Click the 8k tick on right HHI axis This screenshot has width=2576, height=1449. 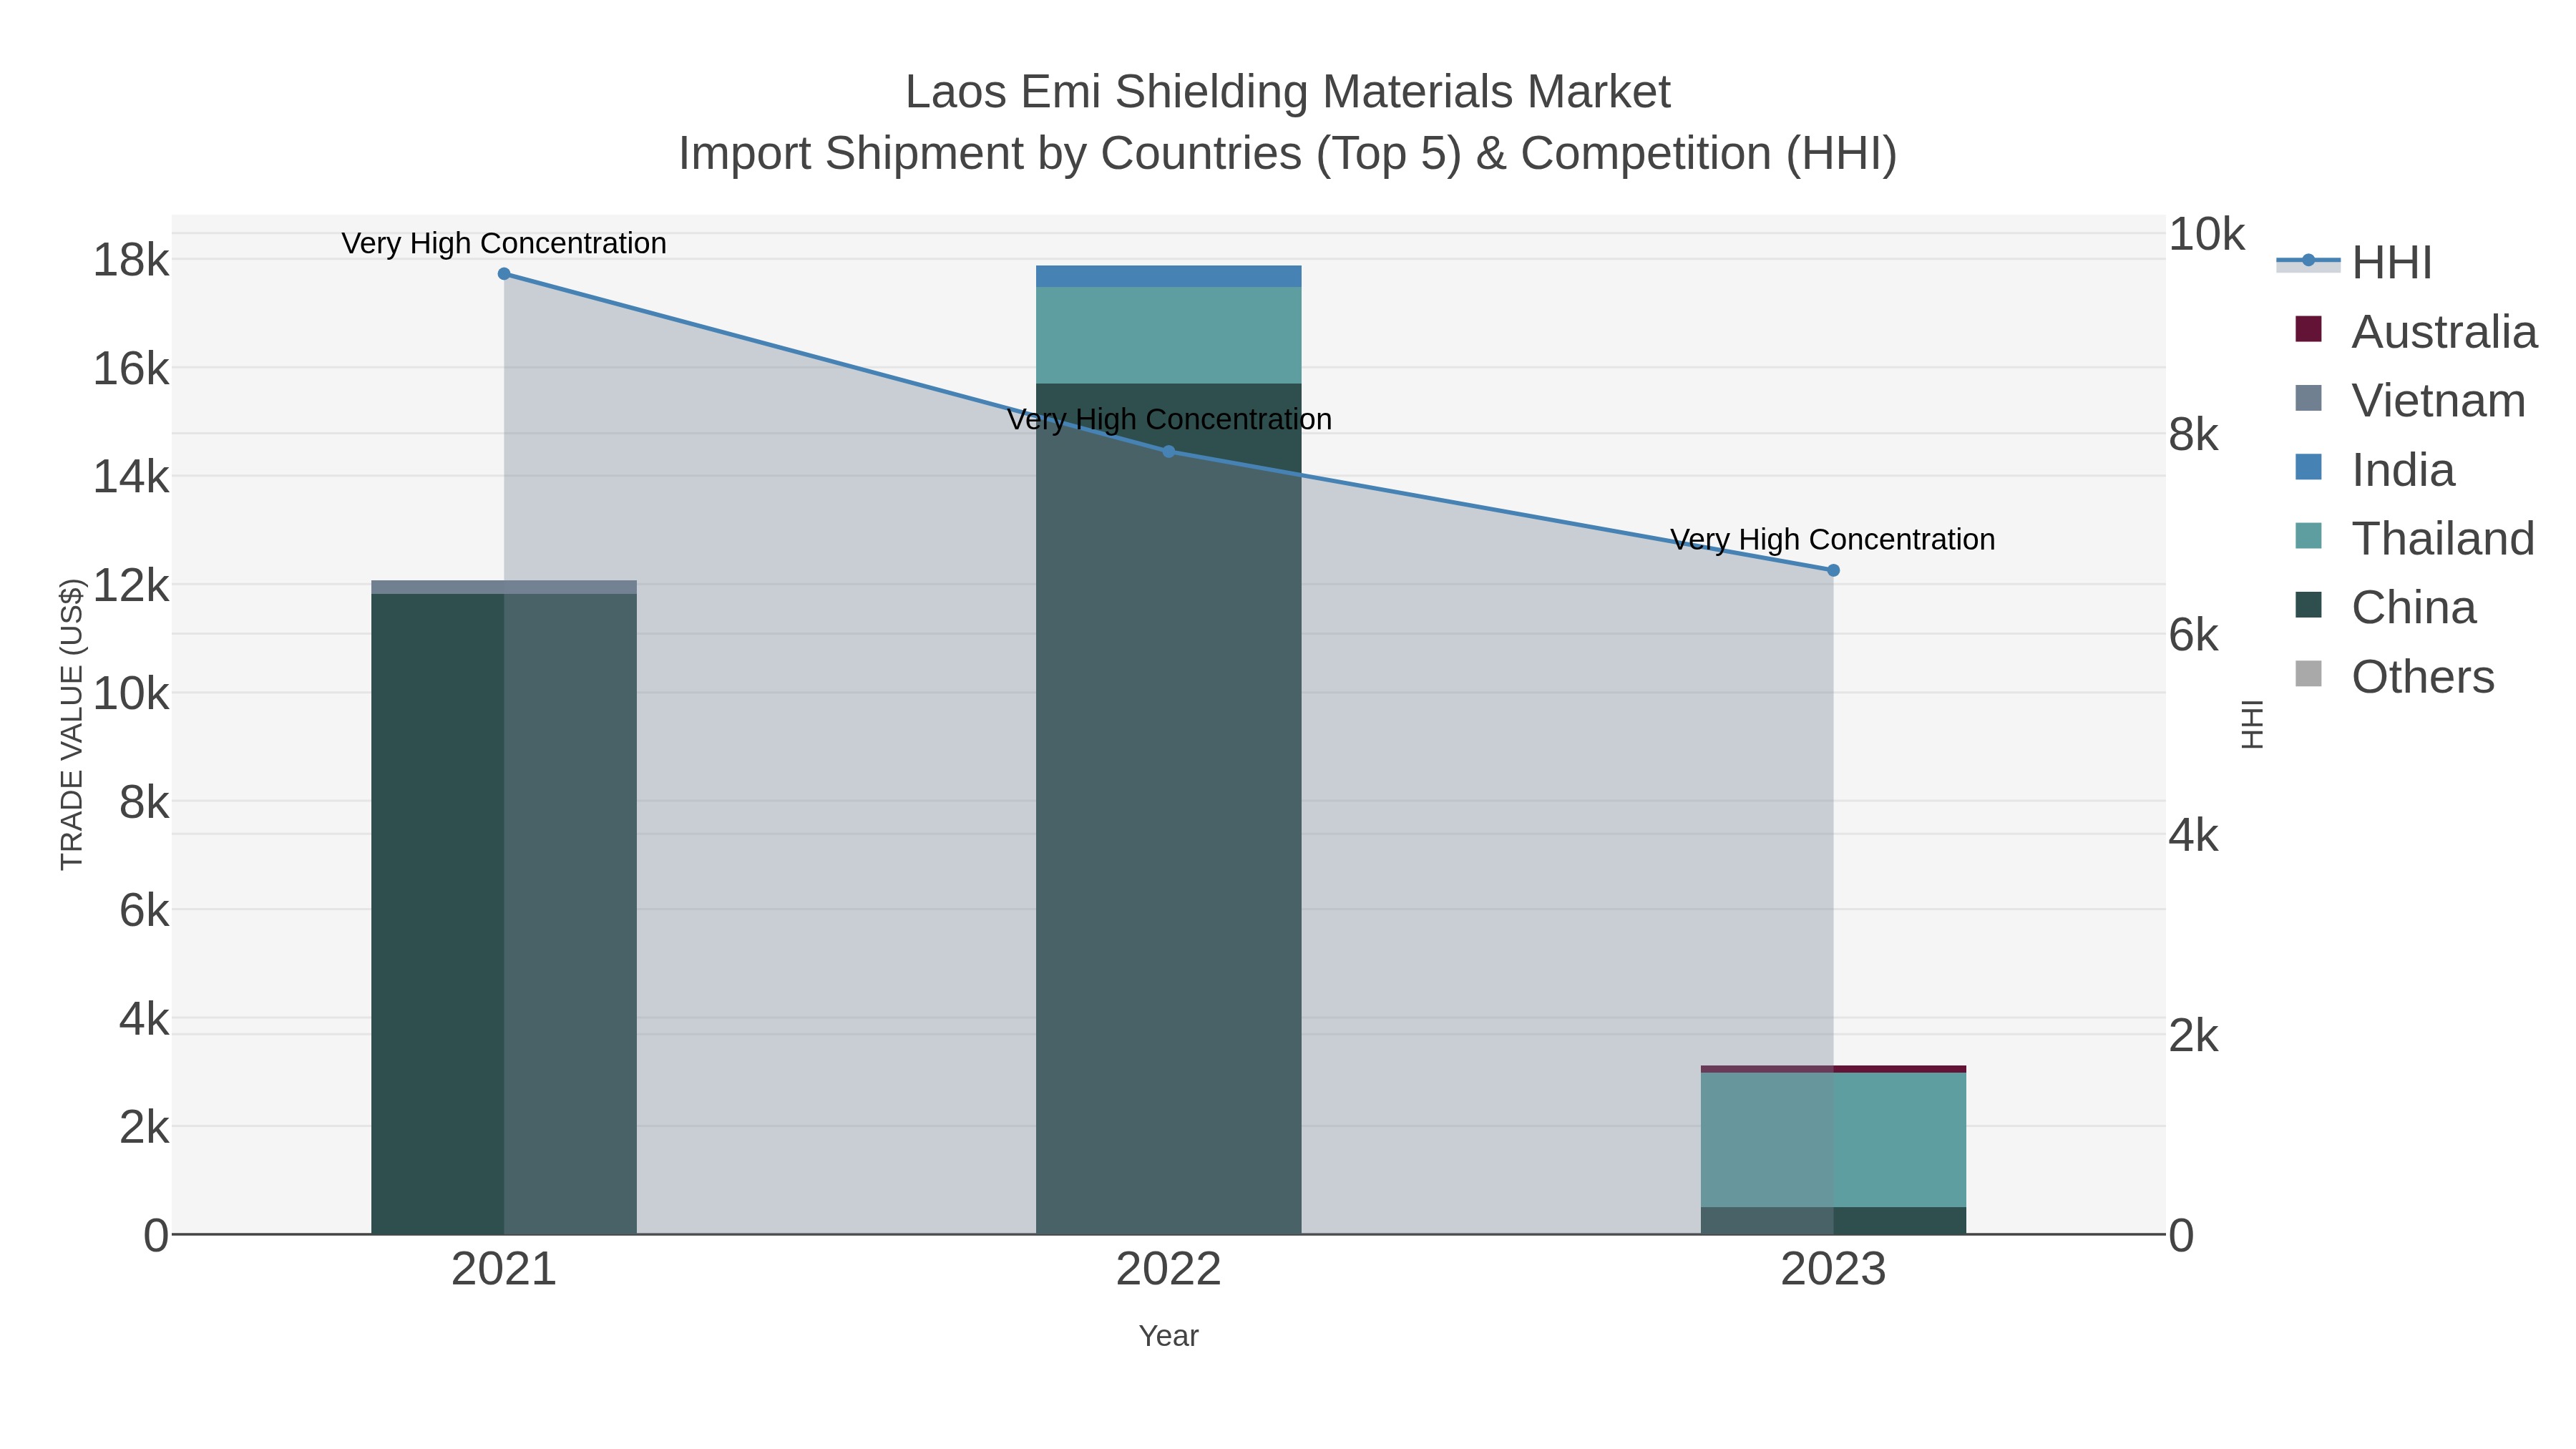coord(2193,434)
